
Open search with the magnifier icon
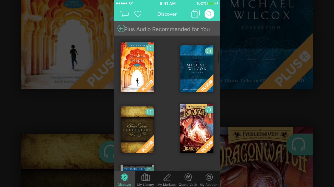tap(209, 14)
